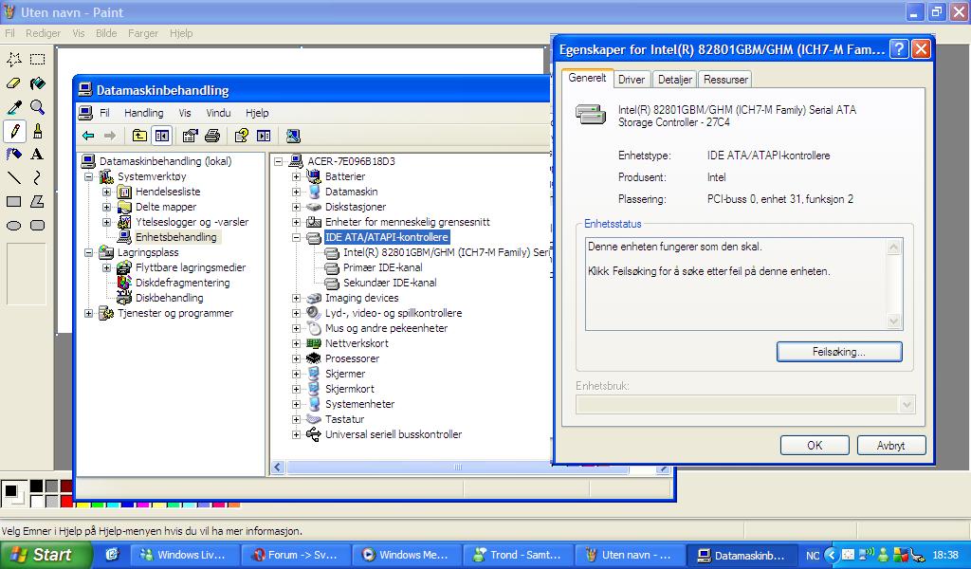This screenshot has width=971, height=569.
Task: Choose the Line tool in Paint
Action: [x=14, y=177]
